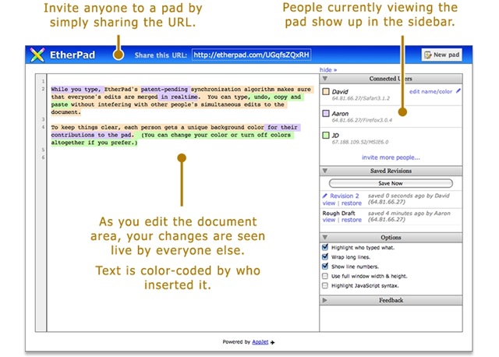Disable Wrap long lines option
Viewport: 499px width, 357px height.
pos(325,256)
